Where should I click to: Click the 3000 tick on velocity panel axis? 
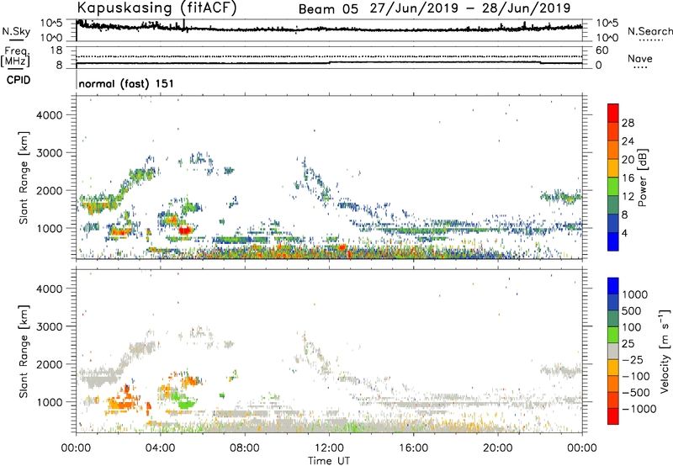[50, 326]
